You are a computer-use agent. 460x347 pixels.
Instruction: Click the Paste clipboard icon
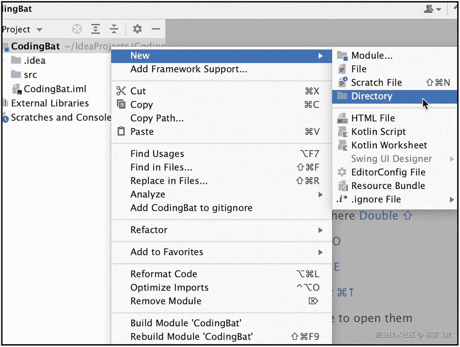click(121, 131)
